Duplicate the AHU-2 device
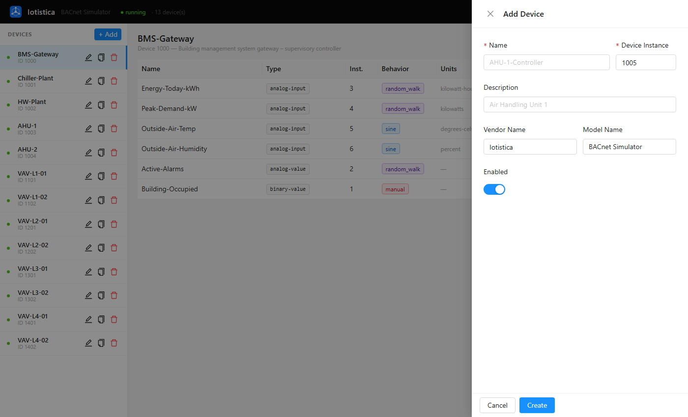This screenshot has height=417, width=688. pos(101,153)
